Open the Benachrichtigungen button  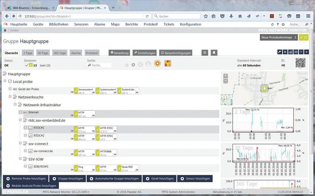176,53
